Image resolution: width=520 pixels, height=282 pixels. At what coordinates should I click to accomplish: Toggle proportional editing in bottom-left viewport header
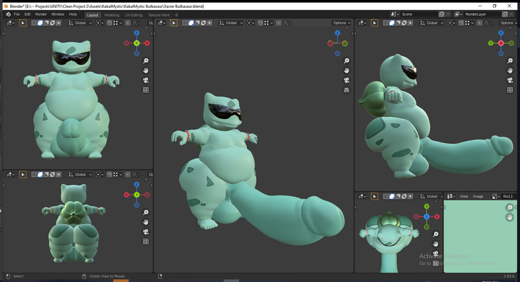click(x=128, y=174)
